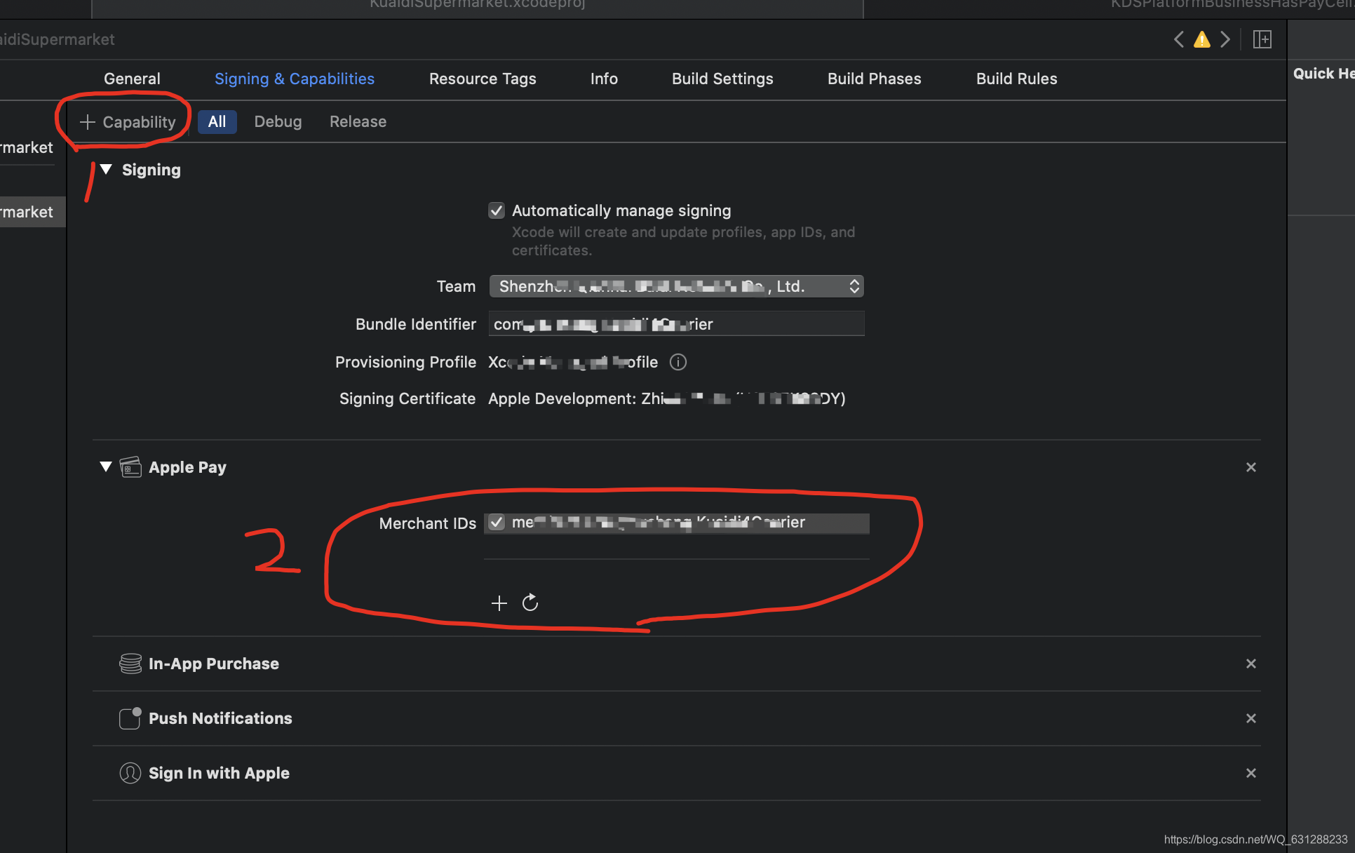Viewport: 1355px width, 853px height.
Task: Click the Apple Pay card icon
Action: (x=130, y=466)
